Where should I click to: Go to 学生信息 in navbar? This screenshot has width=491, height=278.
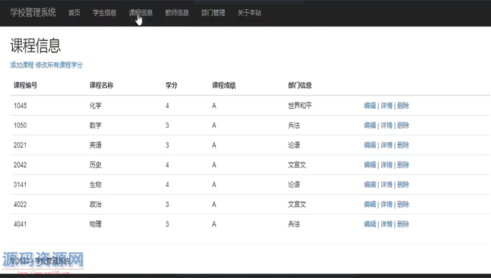click(104, 13)
